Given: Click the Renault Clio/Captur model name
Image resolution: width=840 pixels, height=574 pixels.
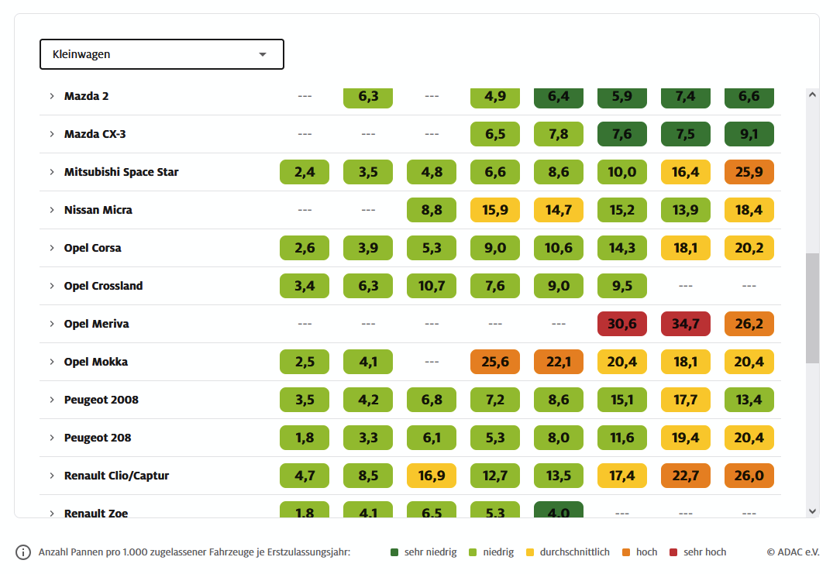Looking at the screenshot, I should pos(116,476).
